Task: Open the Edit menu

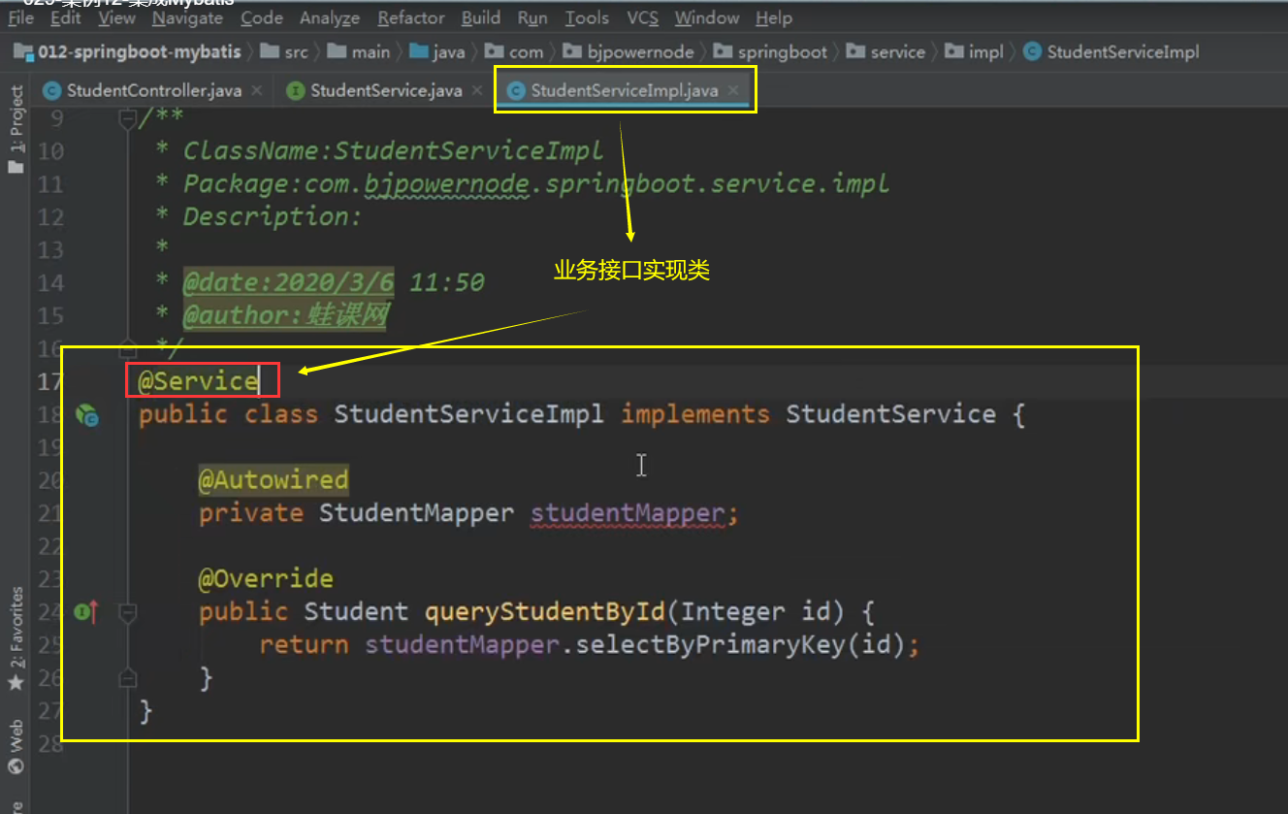Action: click(66, 18)
